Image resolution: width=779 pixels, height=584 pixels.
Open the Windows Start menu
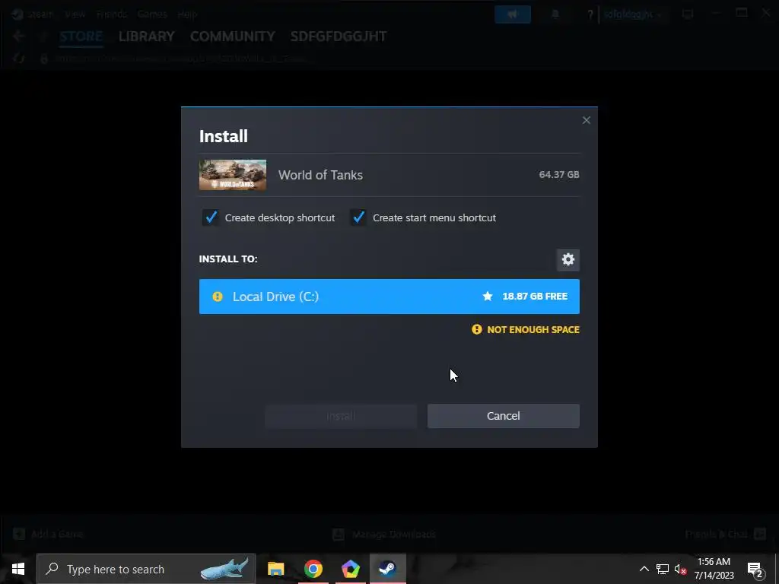[18, 569]
